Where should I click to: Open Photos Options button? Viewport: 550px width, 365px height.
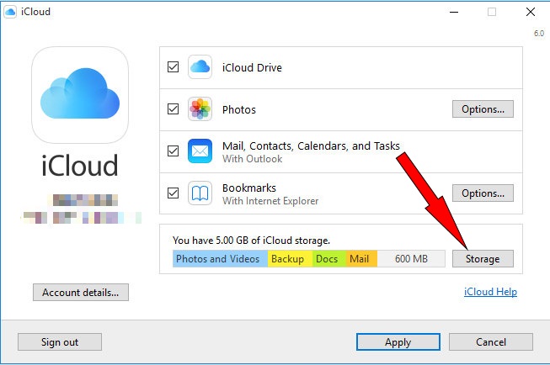coord(483,109)
